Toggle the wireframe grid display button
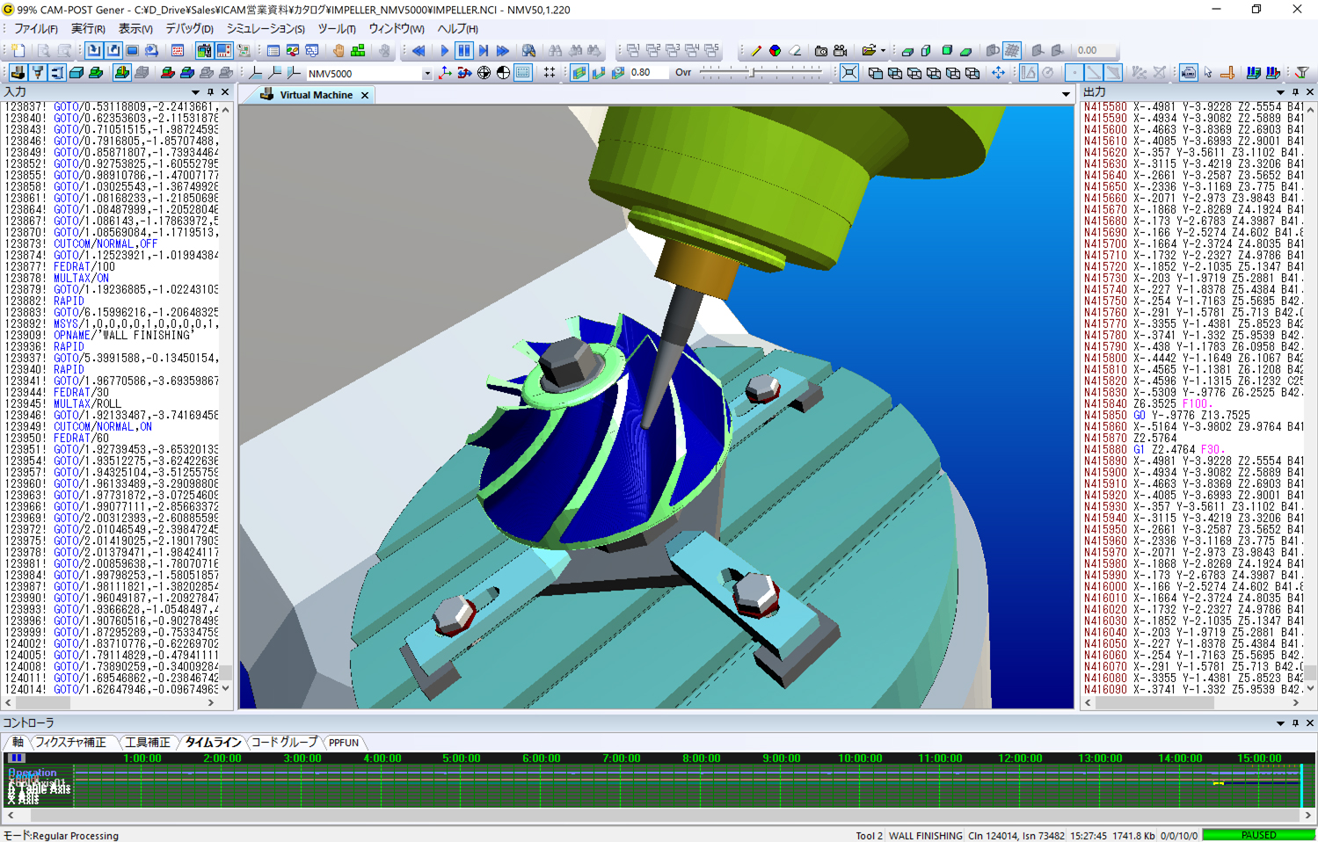 point(1012,51)
